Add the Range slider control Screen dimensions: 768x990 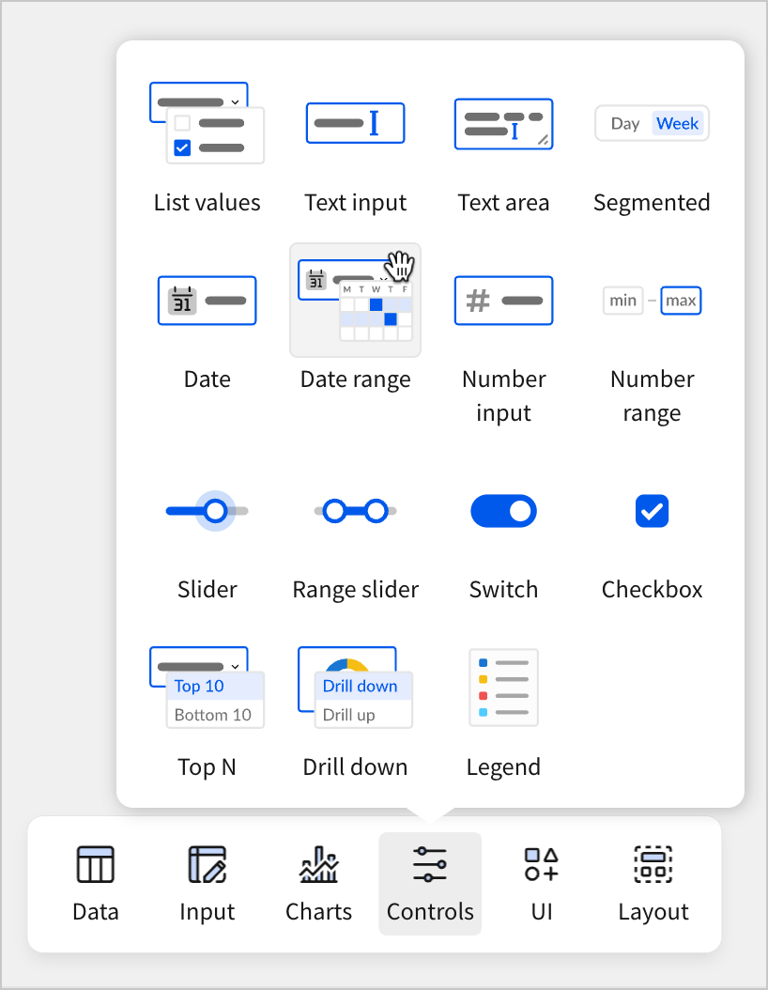(x=355, y=512)
